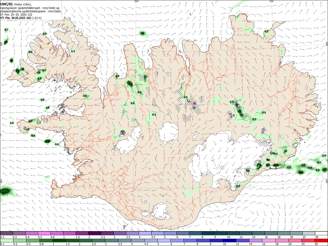Click the dark teal swatch labeled 8 in top row
This screenshot has height=246, width=328.
(x=208, y=233)
